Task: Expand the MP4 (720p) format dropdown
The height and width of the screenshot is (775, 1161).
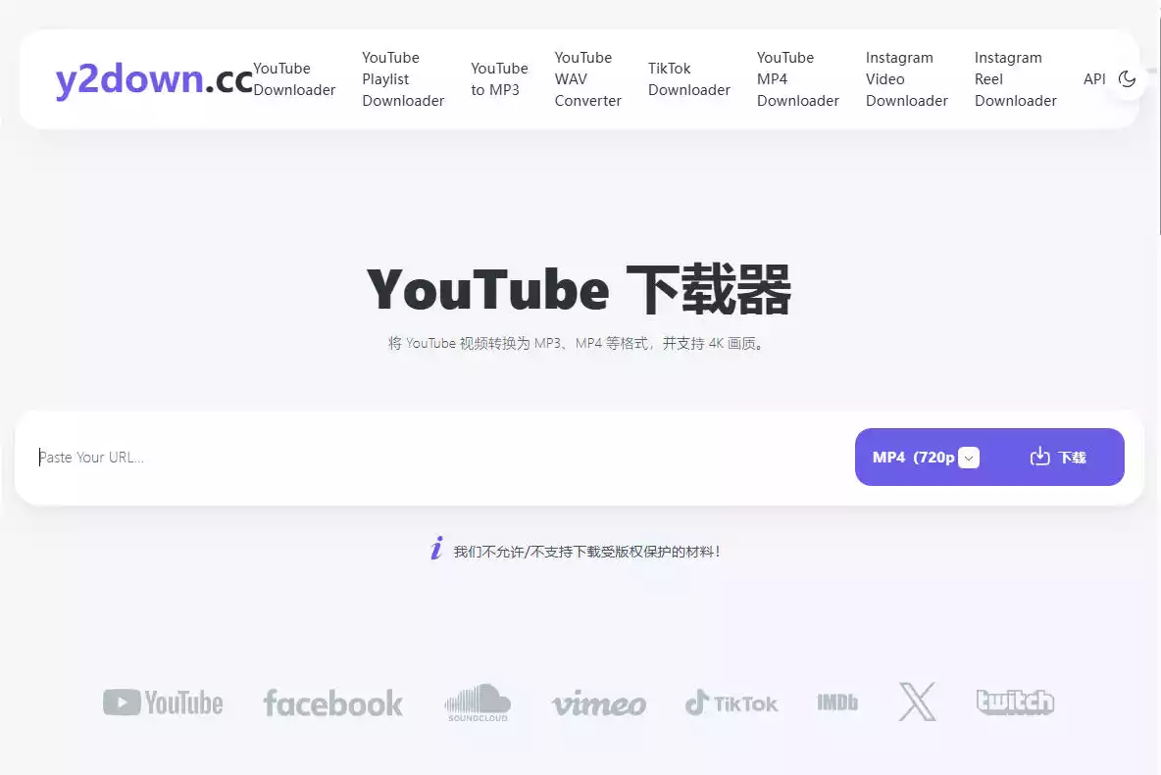Action: click(926, 457)
